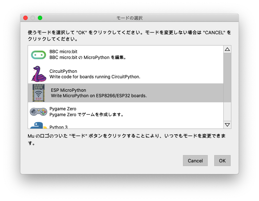
Task: Click the Pygame Zero gamepad icon
Action: tap(39, 112)
